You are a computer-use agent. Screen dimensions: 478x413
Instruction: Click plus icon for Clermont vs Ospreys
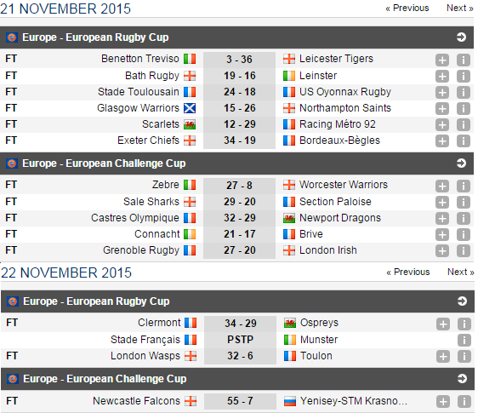coord(443,324)
